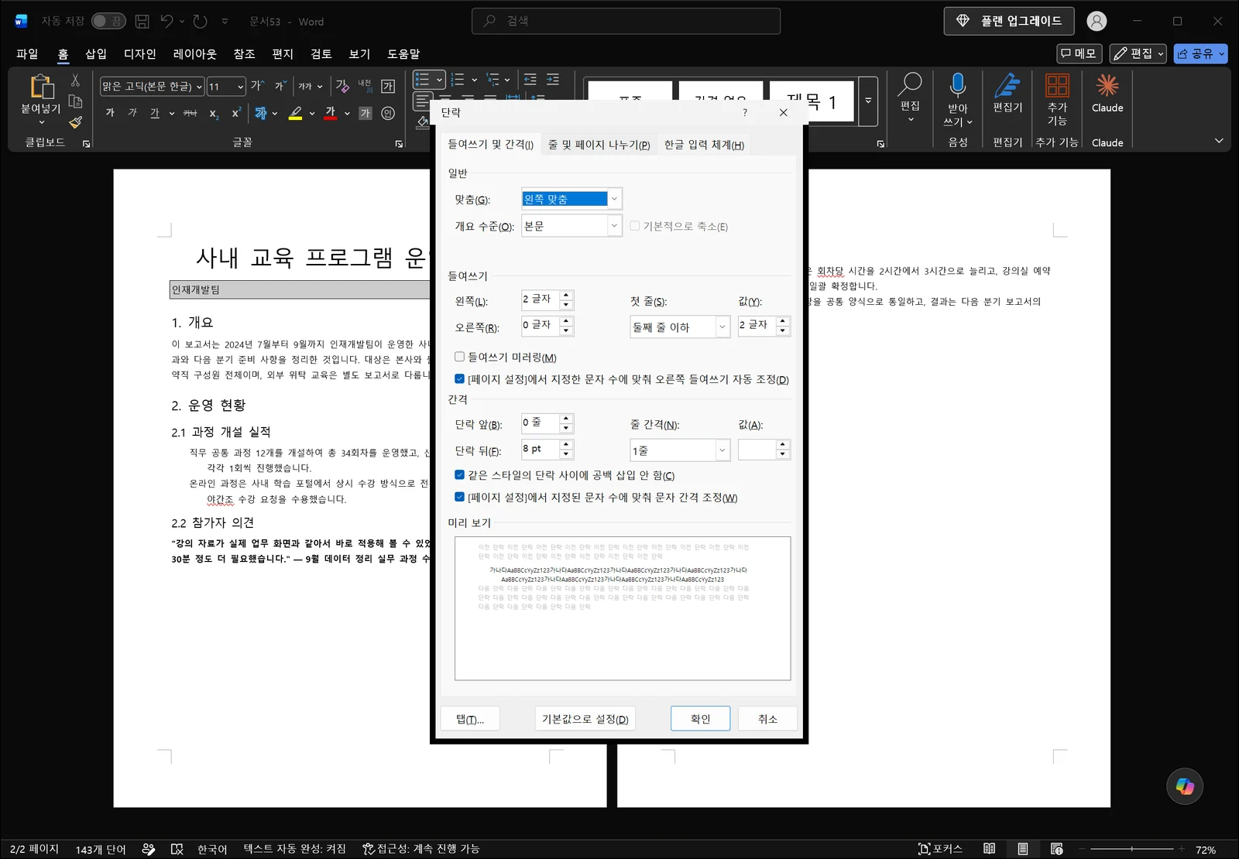Click the zoom slider in status bar
The image size is (1239, 859).
click(1131, 849)
